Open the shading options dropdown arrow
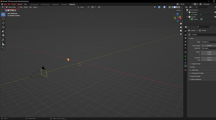 pos(181,7)
